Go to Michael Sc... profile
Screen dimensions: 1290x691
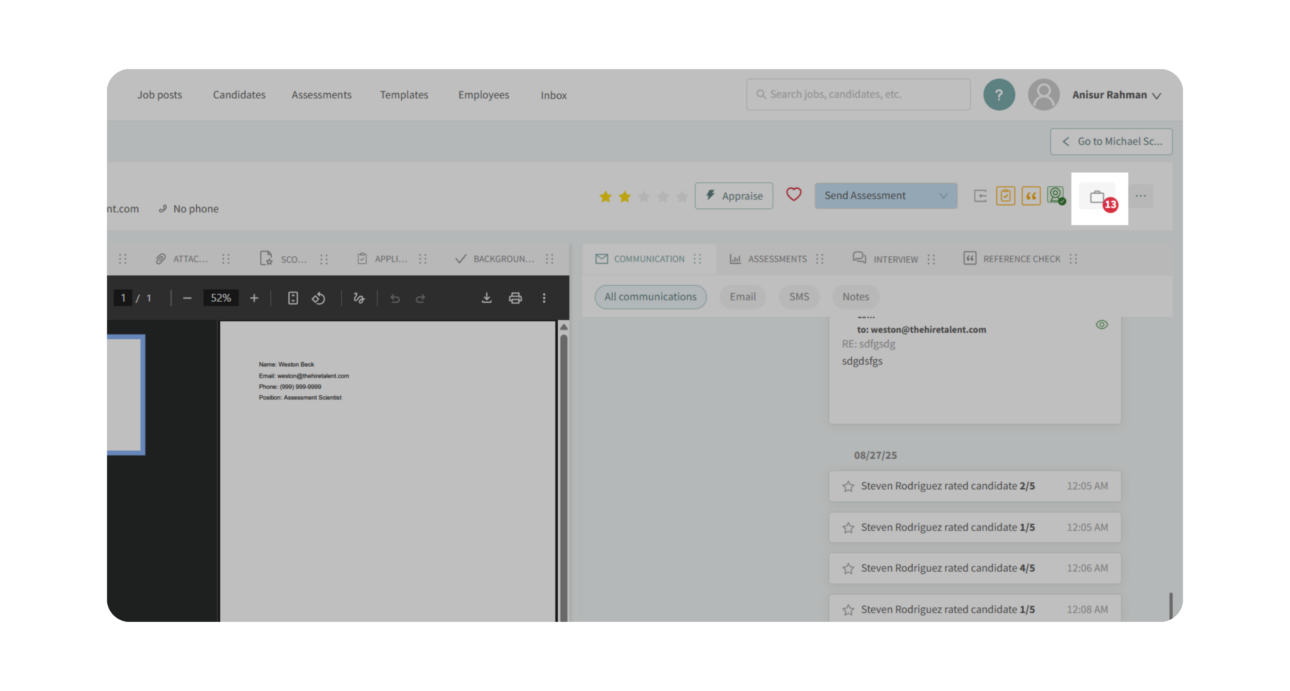click(1111, 141)
